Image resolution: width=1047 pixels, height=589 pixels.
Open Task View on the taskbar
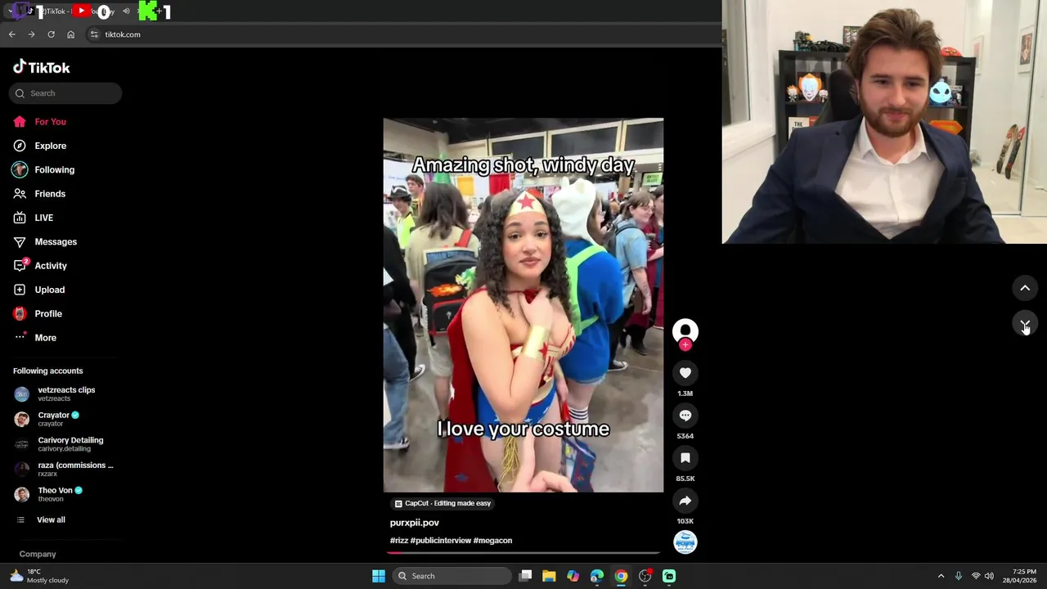click(x=526, y=576)
